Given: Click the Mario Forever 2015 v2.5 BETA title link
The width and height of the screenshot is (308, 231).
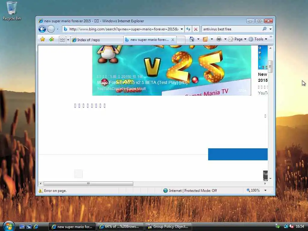Looking at the screenshot, I should pos(142,82).
